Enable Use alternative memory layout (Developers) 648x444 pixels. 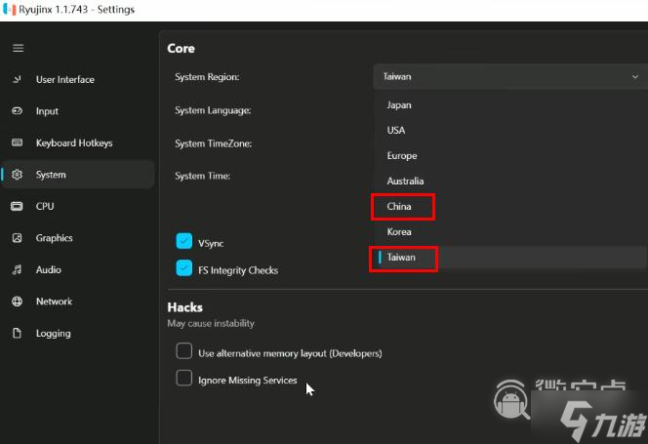[183, 351]
